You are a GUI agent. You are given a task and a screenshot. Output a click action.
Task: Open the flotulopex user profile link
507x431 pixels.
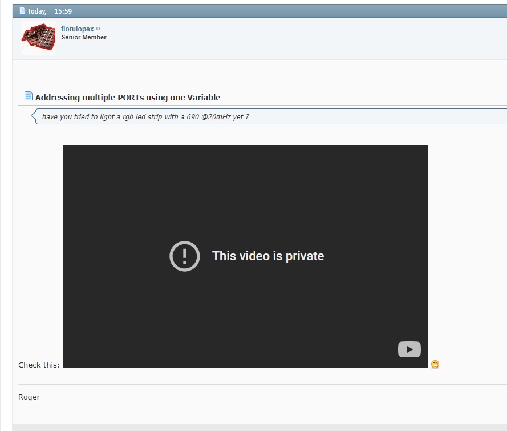pos(77,29)
